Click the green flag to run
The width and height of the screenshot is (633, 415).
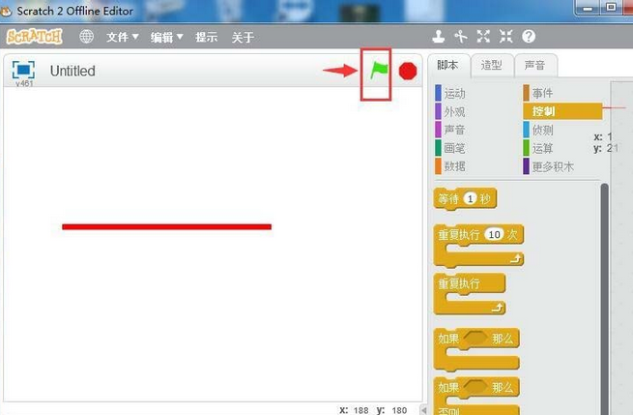(378, 71)
